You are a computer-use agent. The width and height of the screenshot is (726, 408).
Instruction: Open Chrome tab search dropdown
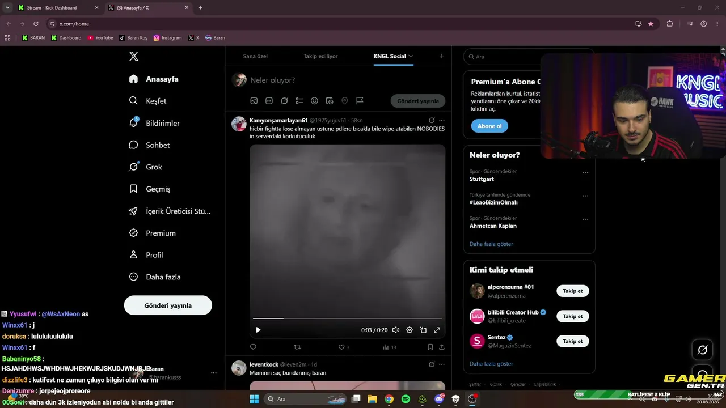[x=7, y=7]
